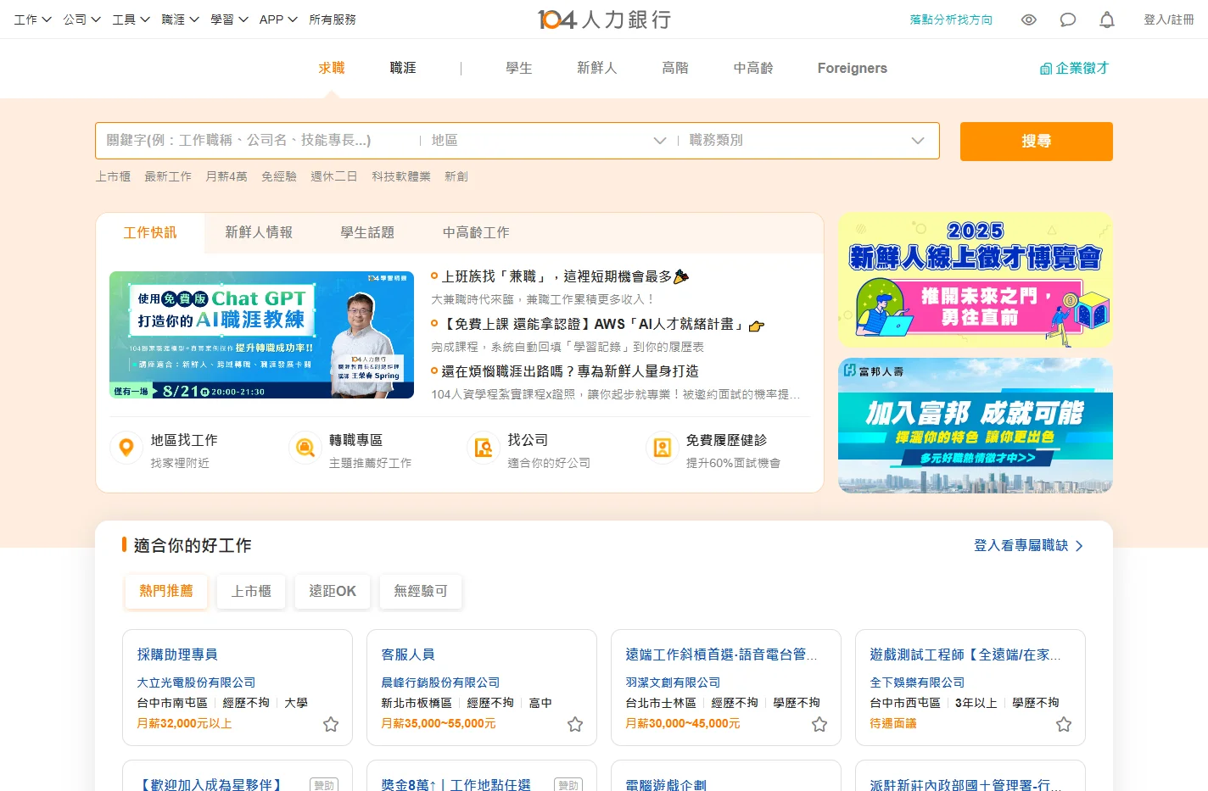This screenshot has height=791, width=1208.
Task: Click the 轉職專區 magnifier icon
Action: click(x=305, y=447)
